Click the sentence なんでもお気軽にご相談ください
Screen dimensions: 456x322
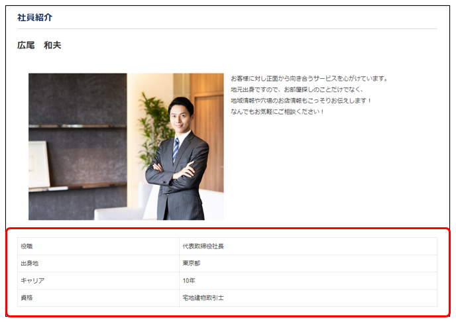coord(277,111)
